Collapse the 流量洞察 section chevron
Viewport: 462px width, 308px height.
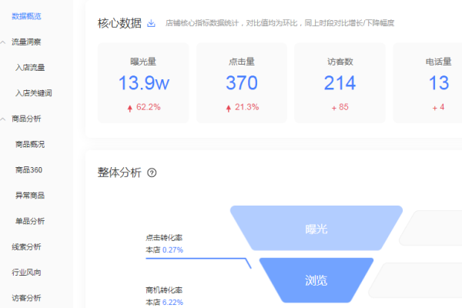[3, 42]
